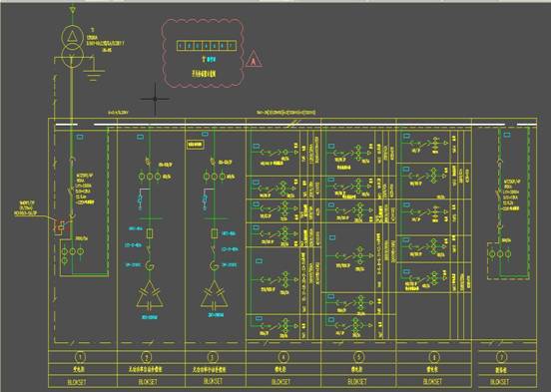Click the cyan tag rectangle in column 1
The height and width of the screenshot is (392, 551).
click(x=80, y=137)
